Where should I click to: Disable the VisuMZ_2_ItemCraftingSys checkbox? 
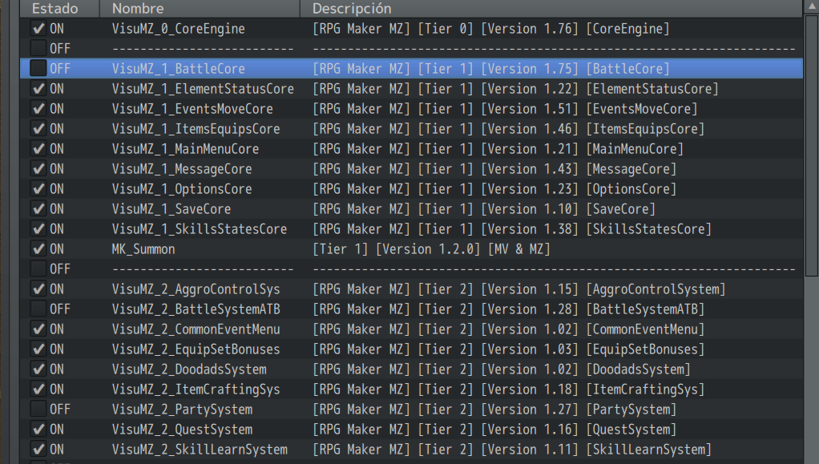38,389
